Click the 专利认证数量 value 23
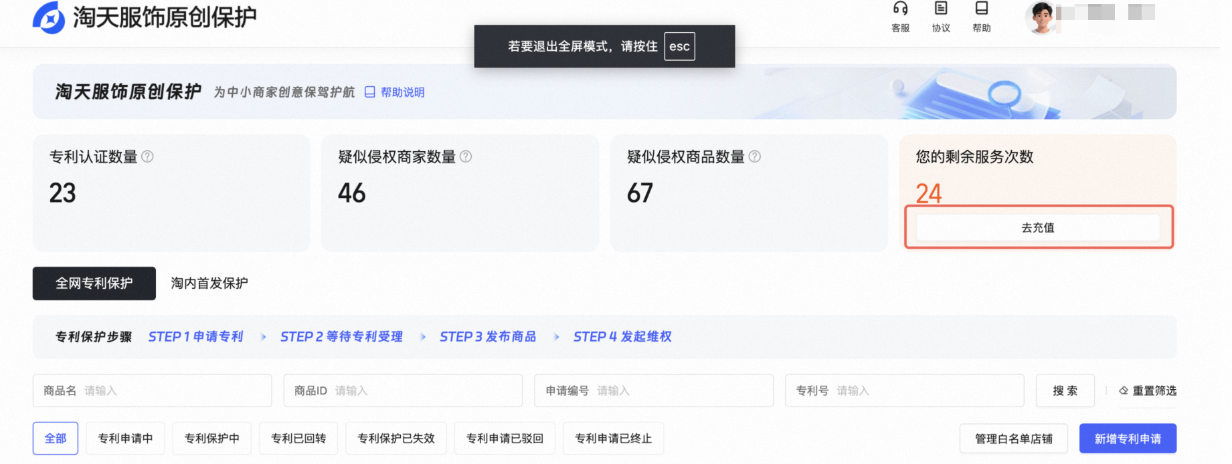Image resolution: width=1232 pixels, height=464 pixels. point(63,193)
